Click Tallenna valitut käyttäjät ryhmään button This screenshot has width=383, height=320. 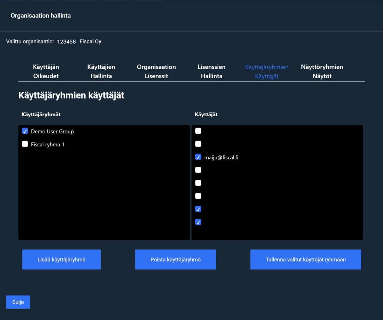tap(306, 259)
